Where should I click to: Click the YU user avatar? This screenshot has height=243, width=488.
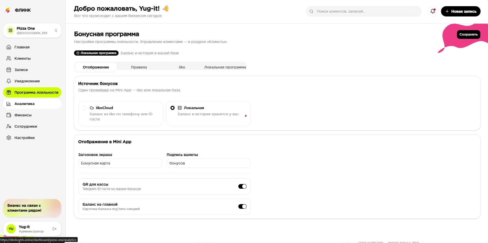coord(11,229)
